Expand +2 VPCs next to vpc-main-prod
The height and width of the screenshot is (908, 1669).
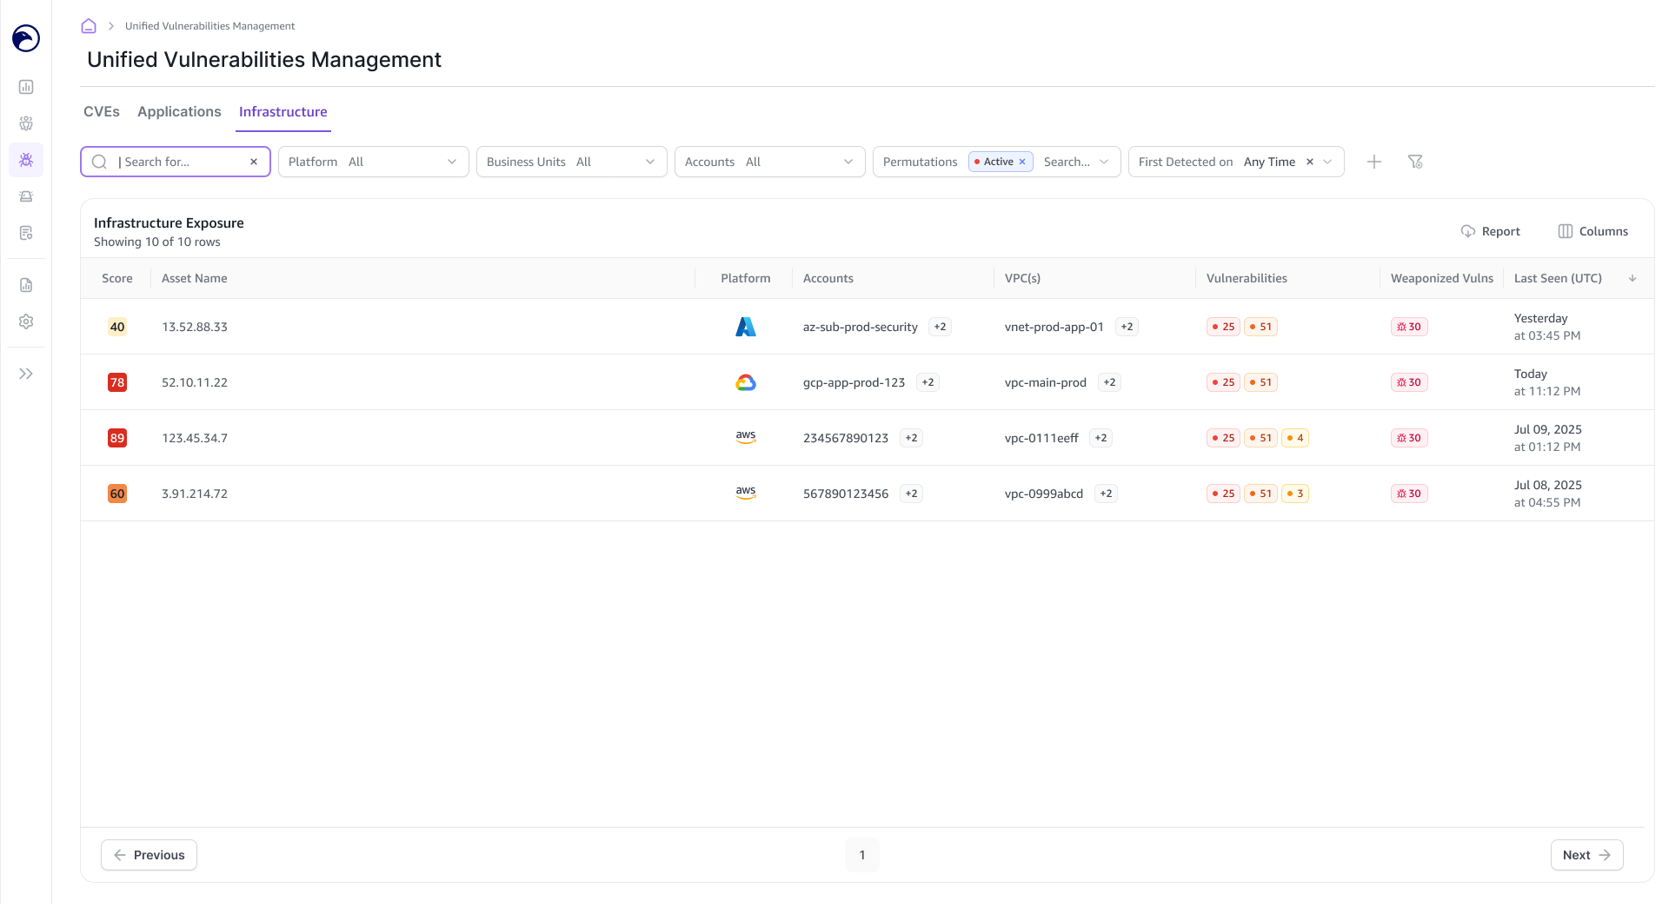click(1109, 382)
